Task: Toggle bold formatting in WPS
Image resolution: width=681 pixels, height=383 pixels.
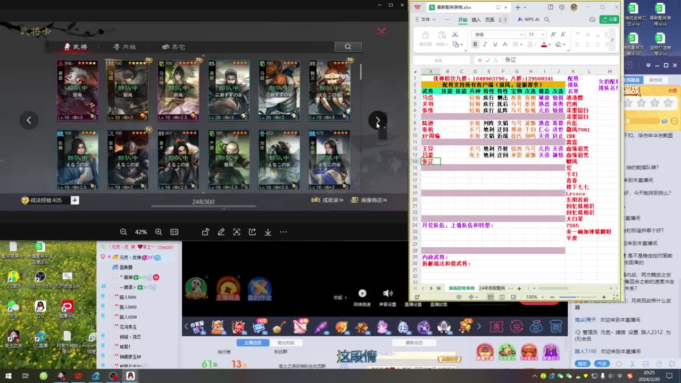Action: pyautogui.click(x=475, y=45)
